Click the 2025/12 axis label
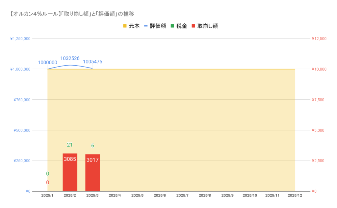337x208 pixels. (295, 196)
